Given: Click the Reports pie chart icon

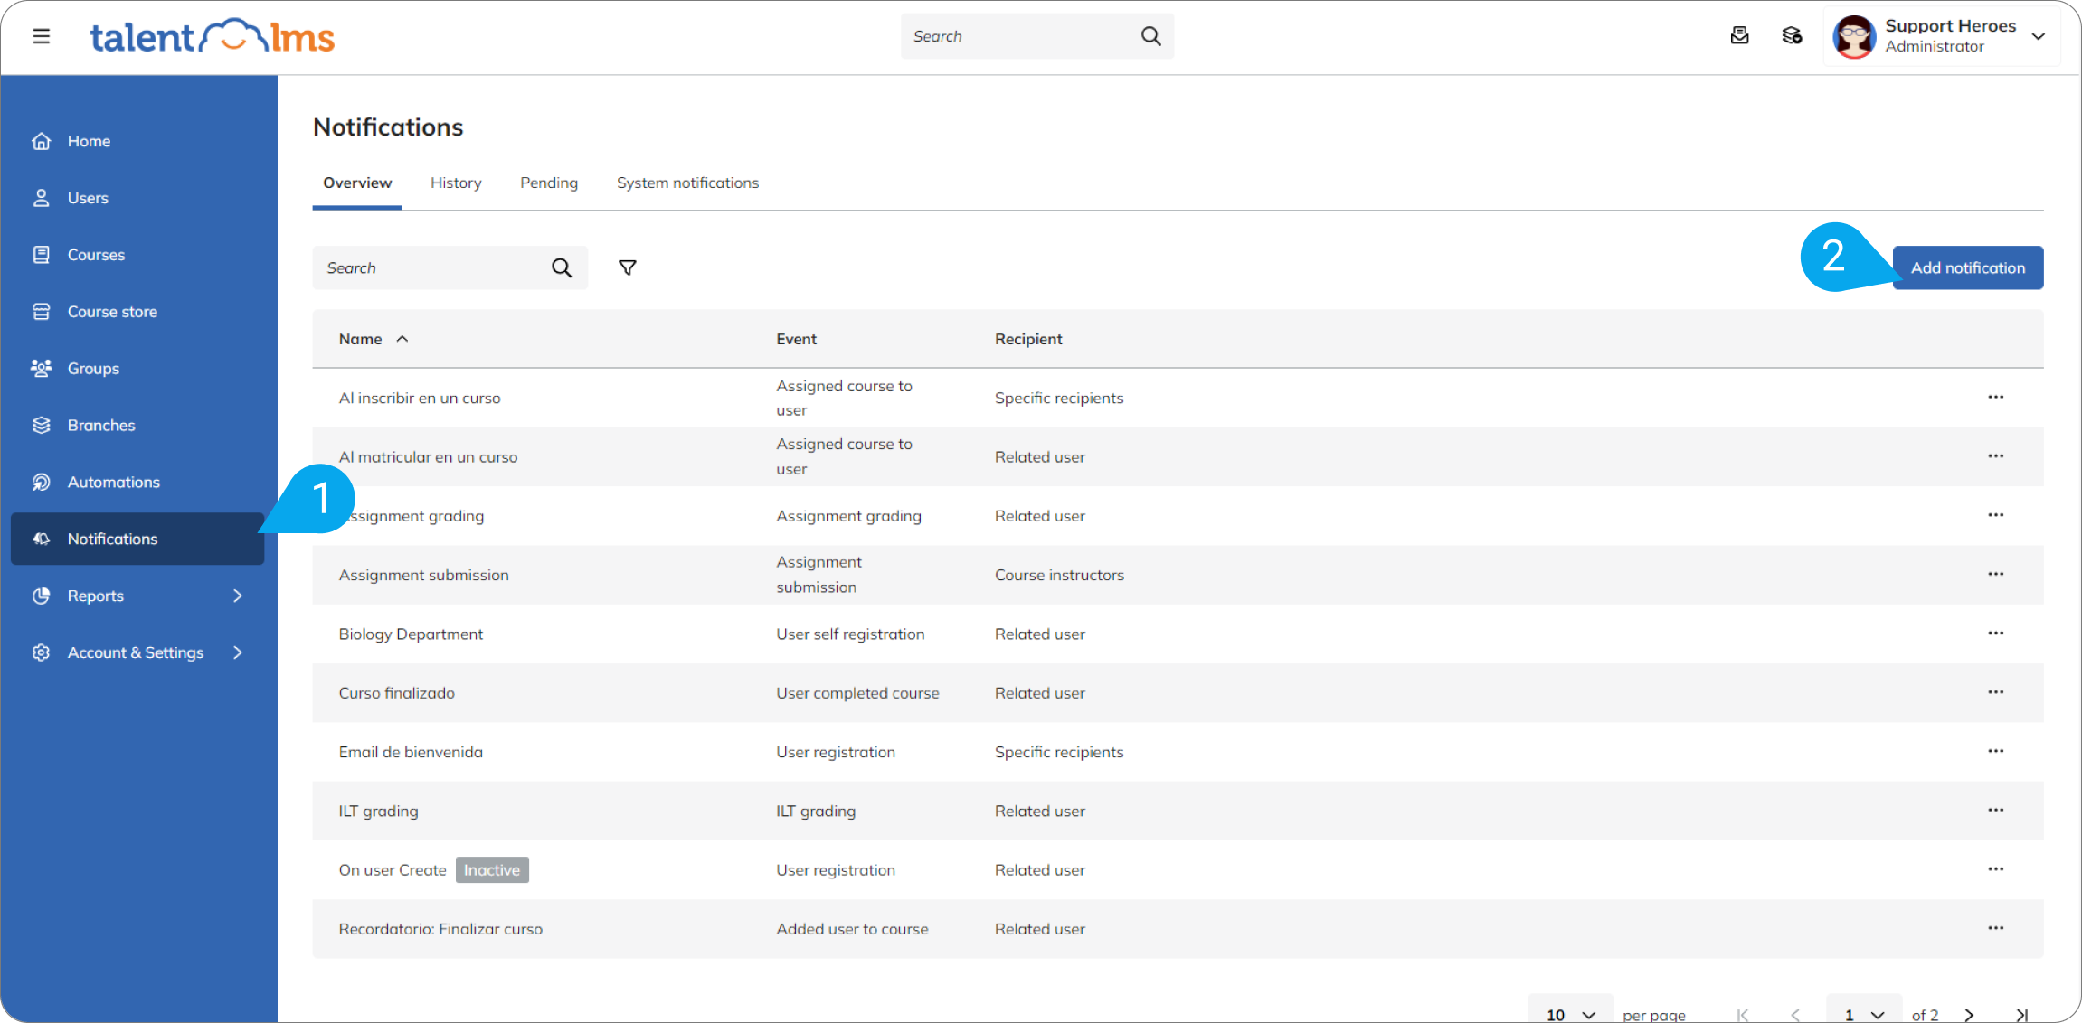Looking at the screenshot, I should 42,596.
